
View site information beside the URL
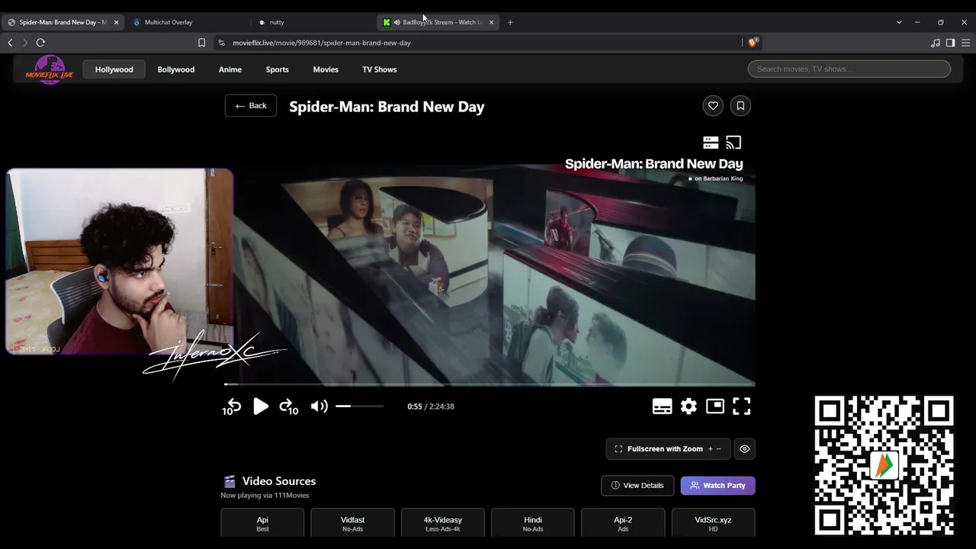[221, 43]
